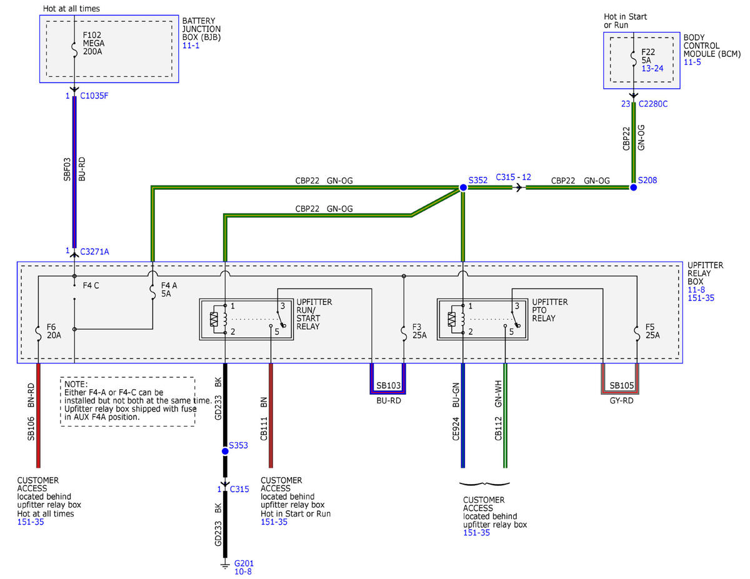This screenshot has width=750, height=579.
Task: Click the S208 splice dot
Action: click(633, 187)
